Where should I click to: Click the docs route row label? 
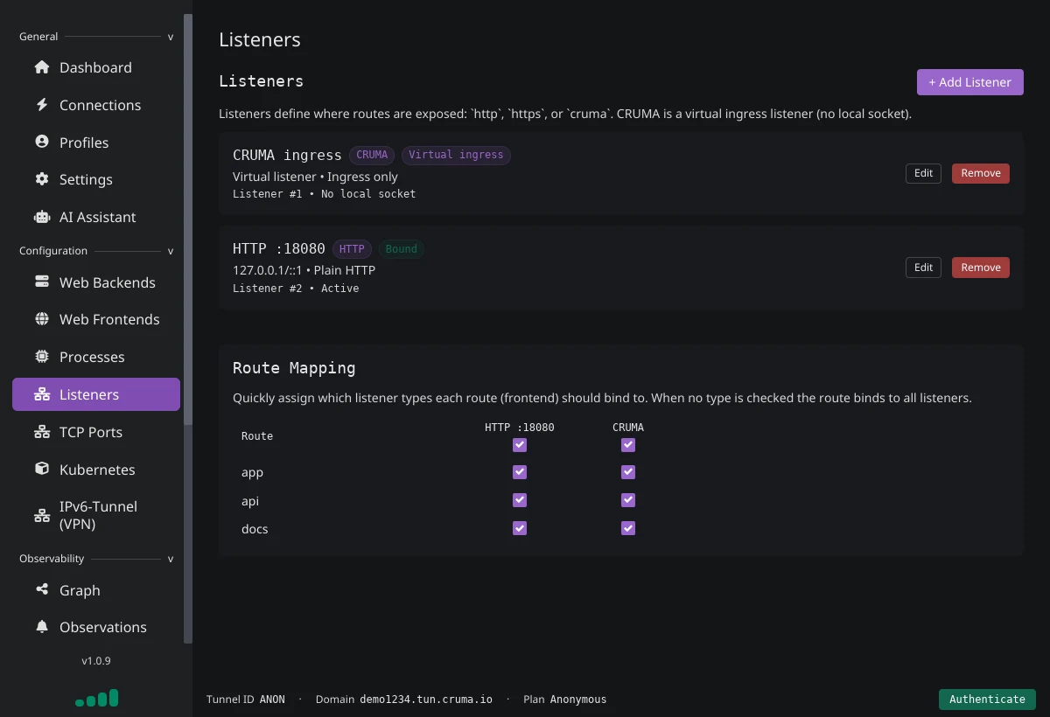(255, 529)
